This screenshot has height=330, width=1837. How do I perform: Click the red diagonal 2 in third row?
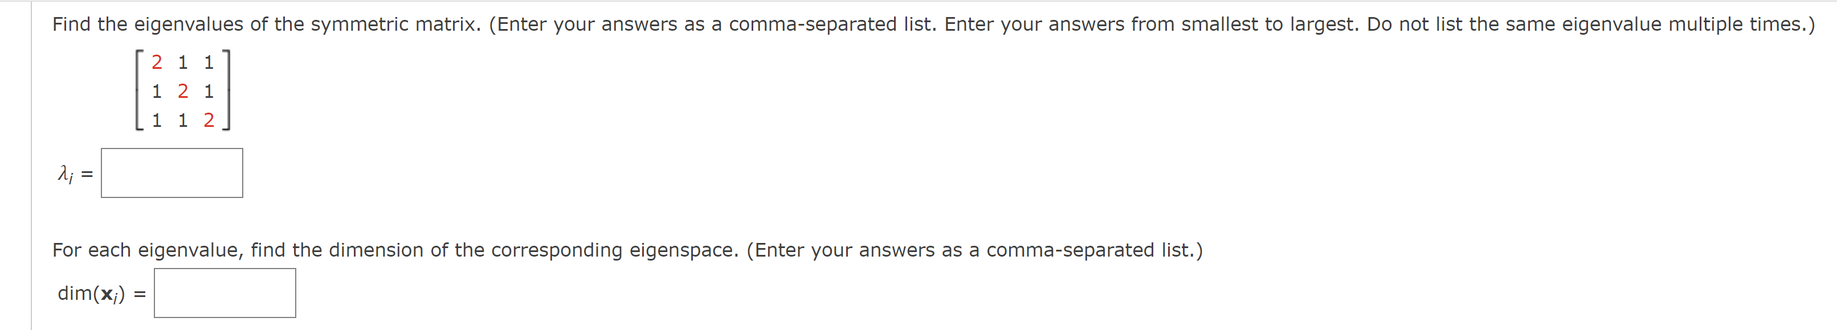pyautogui.click(x=209, y=119)
